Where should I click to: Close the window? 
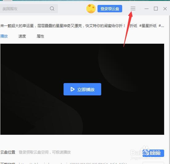[x=165, y=9]
